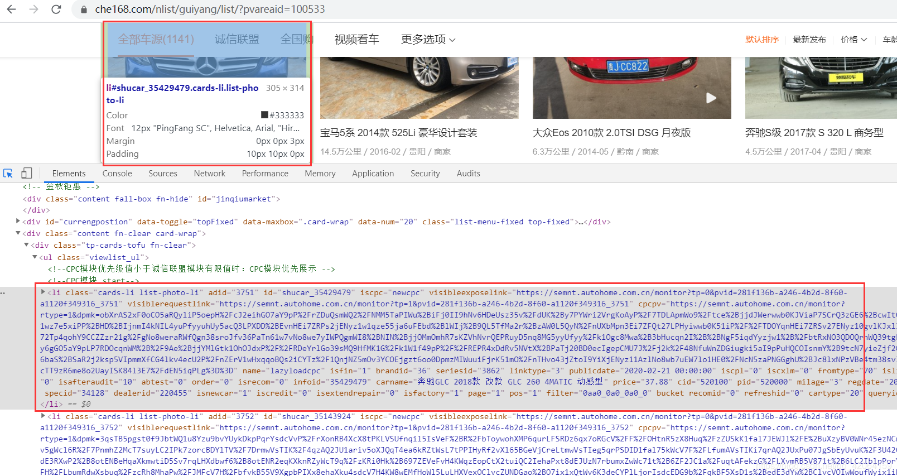The image size is (897, 476).
Task: Select the CPC模块优先级 comment line
Action: [x=191, y=269]
